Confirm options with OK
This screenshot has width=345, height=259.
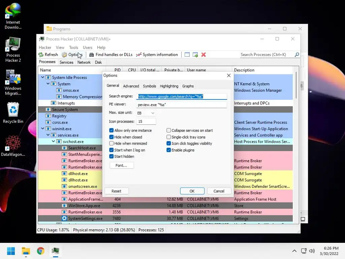click(192, 191)
